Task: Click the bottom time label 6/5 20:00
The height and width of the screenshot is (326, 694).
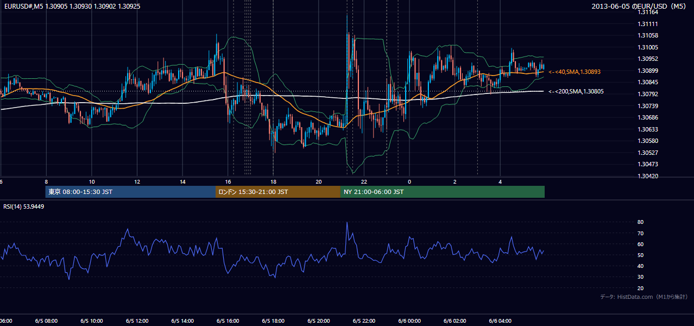Action: [x=319, y=321]
